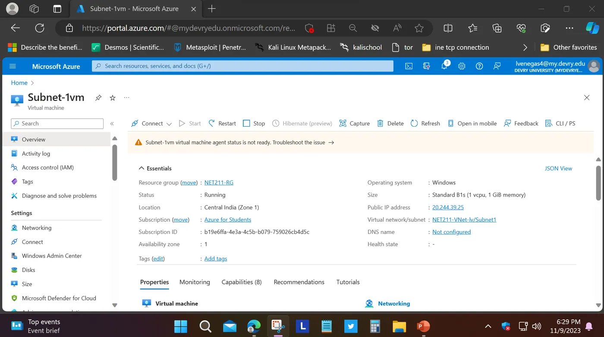Image resolution: width=604 pixels, height=337 pixels.
Task: Click Open in mobile
Action: [472, 123]
